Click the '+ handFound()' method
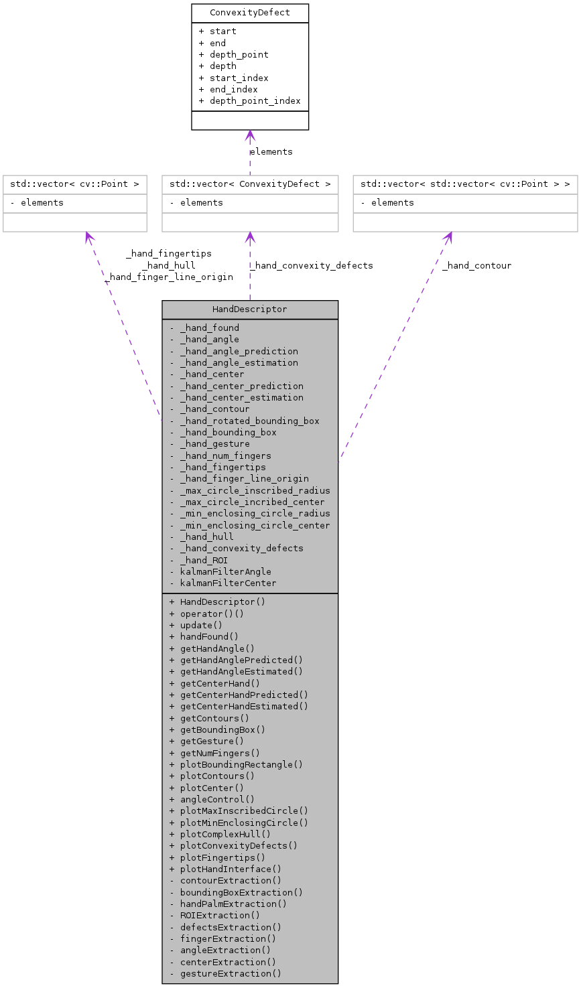This screenshot has height=988, width=581. pyautogui.click(x=204, y=636)
